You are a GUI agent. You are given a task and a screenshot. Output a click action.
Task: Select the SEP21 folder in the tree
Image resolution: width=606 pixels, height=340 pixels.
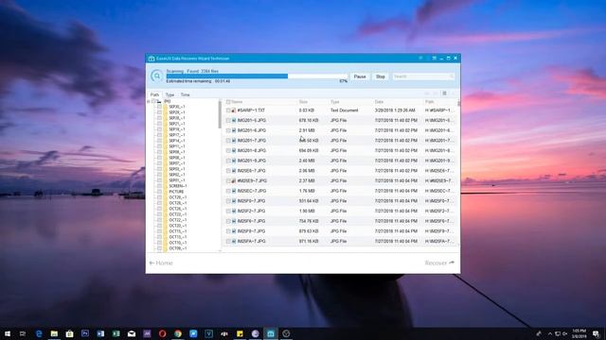point(177,124)
